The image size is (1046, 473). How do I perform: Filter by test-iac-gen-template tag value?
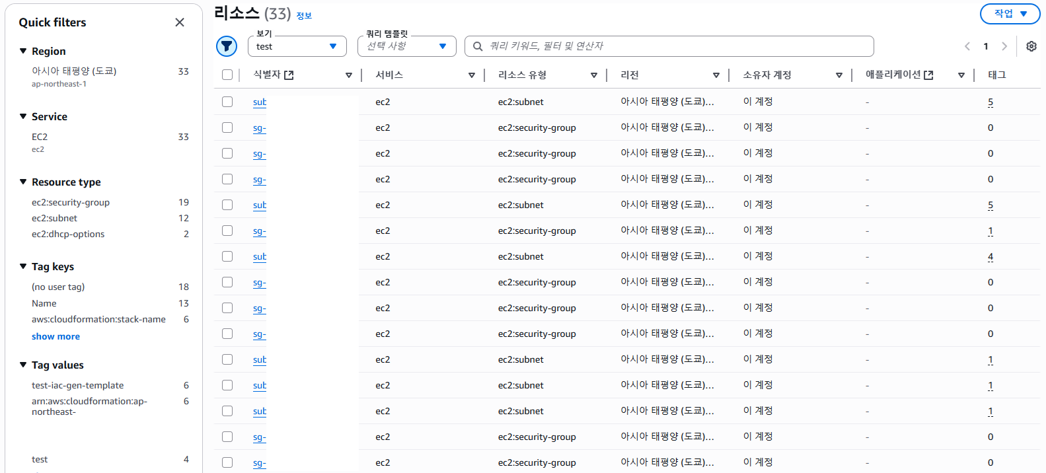click(x=78, y=385)
